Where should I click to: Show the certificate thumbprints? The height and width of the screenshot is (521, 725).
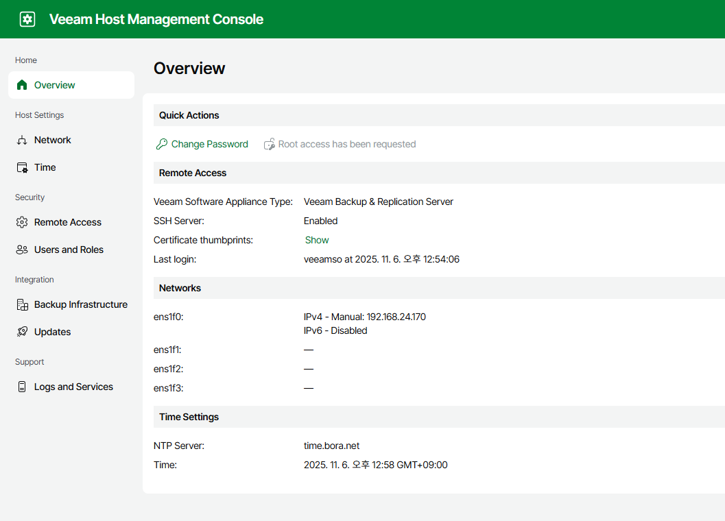[x=317, y=240]
